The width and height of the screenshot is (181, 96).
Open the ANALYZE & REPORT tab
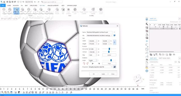pyautogui.click(x=53, y=5)
